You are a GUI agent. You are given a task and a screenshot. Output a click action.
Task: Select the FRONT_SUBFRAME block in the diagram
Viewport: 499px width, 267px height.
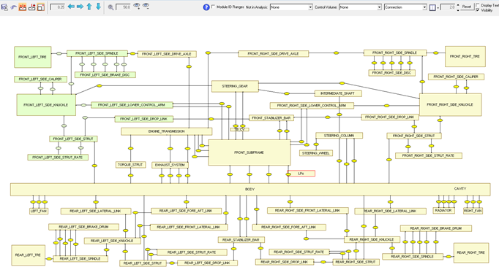click(249, 152)
